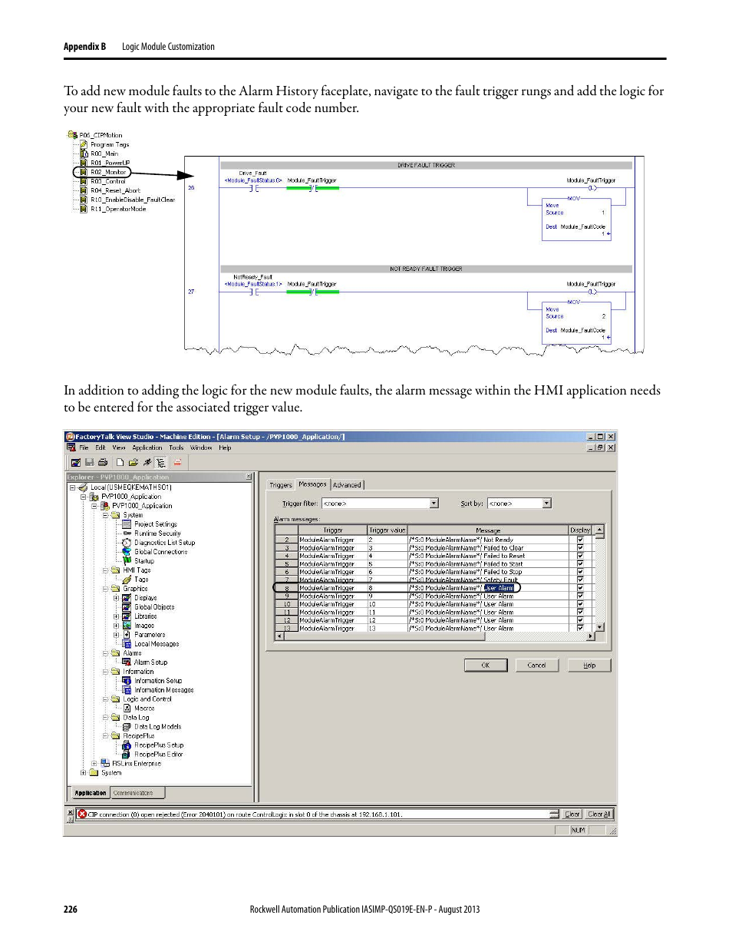Expand the Images node
Image resolution: width=732 pixels, height=948 pixels.
[116, 626]
